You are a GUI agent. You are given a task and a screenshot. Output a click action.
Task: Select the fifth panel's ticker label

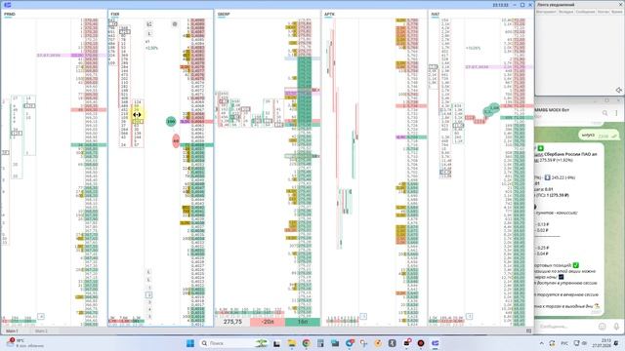click(x=435, y=15)
